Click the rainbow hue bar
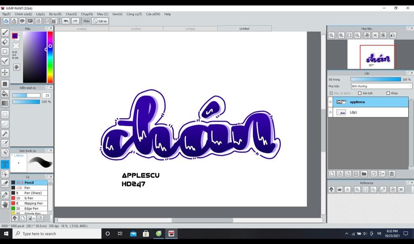 [50, 57]
